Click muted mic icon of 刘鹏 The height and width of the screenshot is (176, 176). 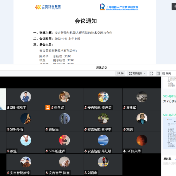[124, 129]
